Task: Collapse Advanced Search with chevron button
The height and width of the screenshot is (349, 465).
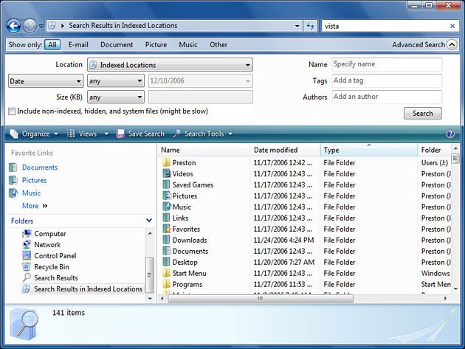Action: click(x=452, y=45)
